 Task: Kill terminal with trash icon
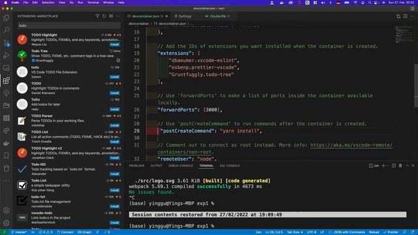pyautogui.click(x=400, y=165)
